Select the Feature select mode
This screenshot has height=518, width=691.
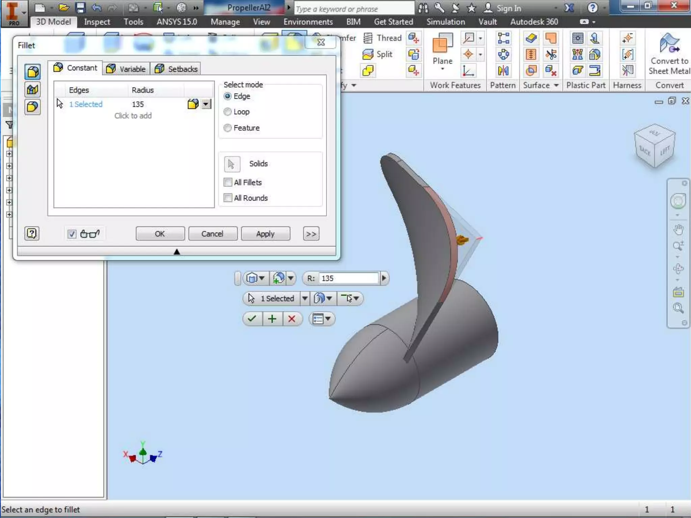point(228,128)
